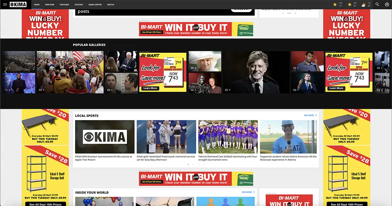Open the Terminator robot gallery thumbnail

(205, 83)
